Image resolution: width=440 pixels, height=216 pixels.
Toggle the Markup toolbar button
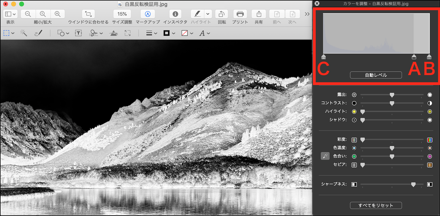point(148,14)
